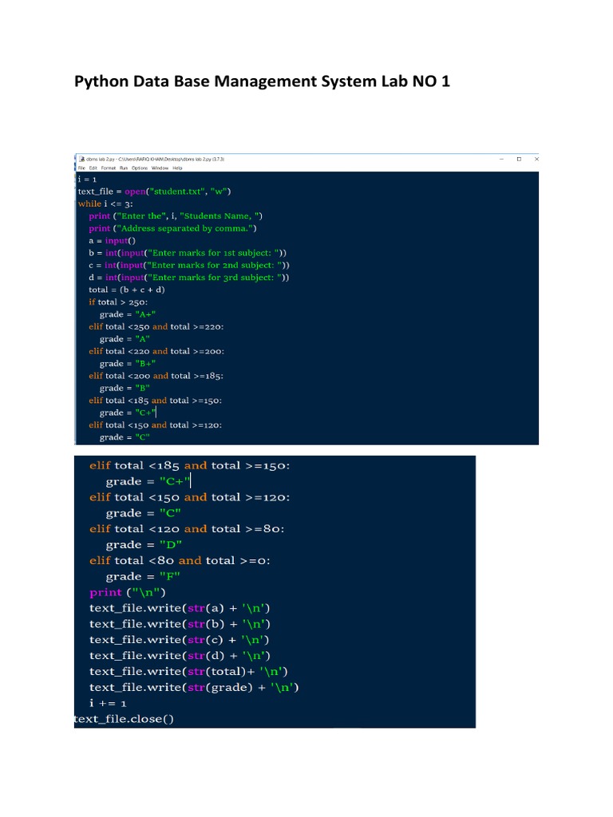Open the File menu in IDLE

pyautogui.click(x=82, y=168)
